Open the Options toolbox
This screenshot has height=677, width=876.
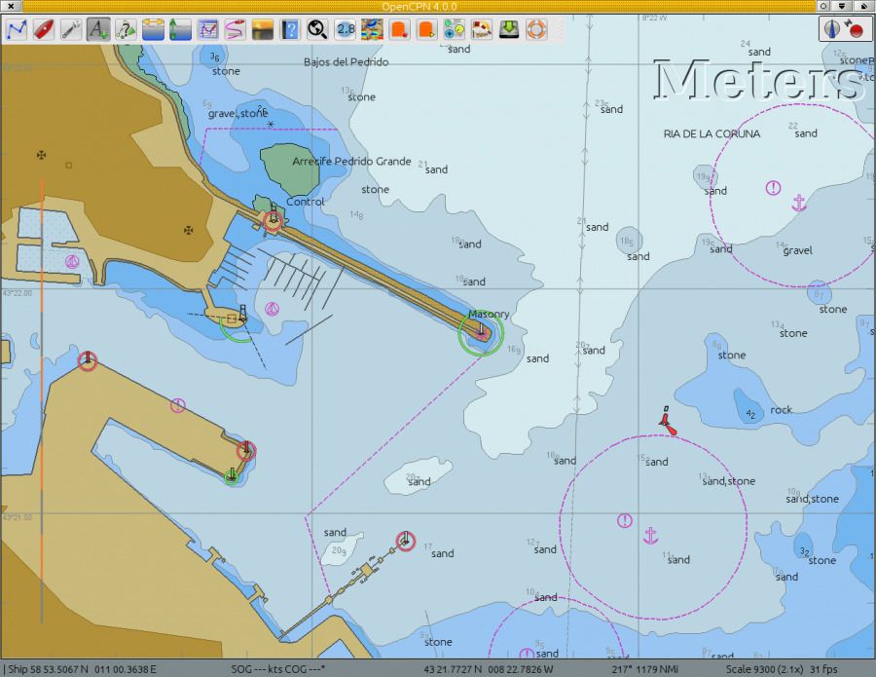(x=75, y=29)
